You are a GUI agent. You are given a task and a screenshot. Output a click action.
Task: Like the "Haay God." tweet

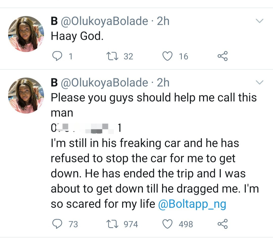tap(167, 56)
